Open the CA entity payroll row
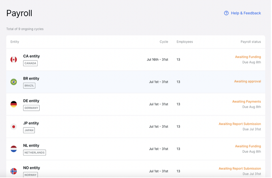272x178 pixels. pyautogui.click(x=136, y=59)
